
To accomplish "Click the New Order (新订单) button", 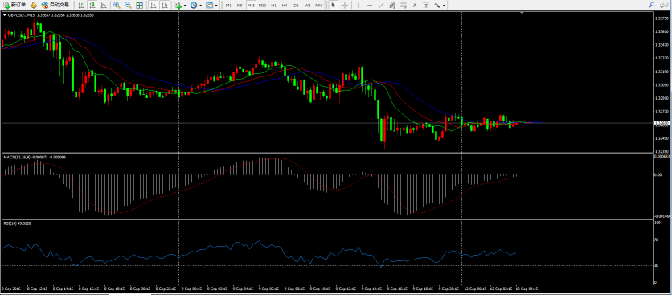I will pyautogui.click(x=14, y=5).
